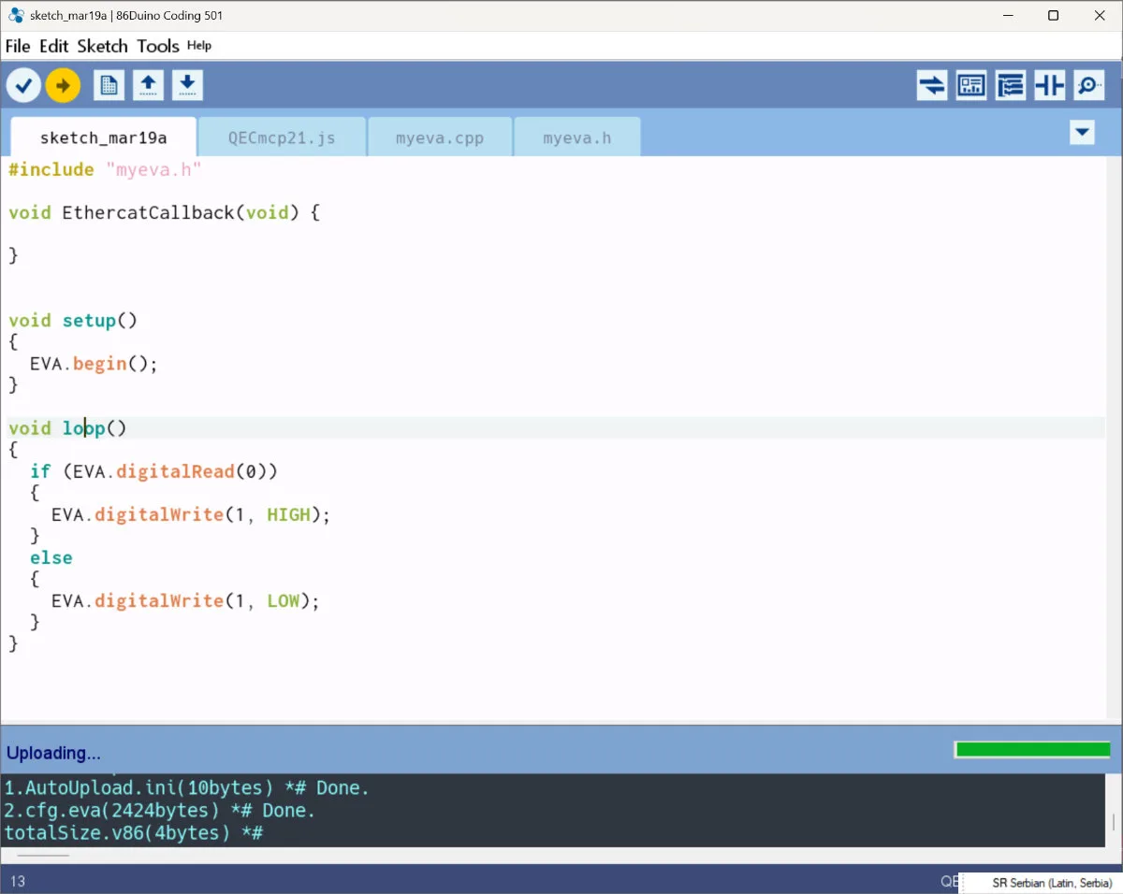
Task: Open the Tools menu
Action: pyautogui.click(x=157, y=46)
